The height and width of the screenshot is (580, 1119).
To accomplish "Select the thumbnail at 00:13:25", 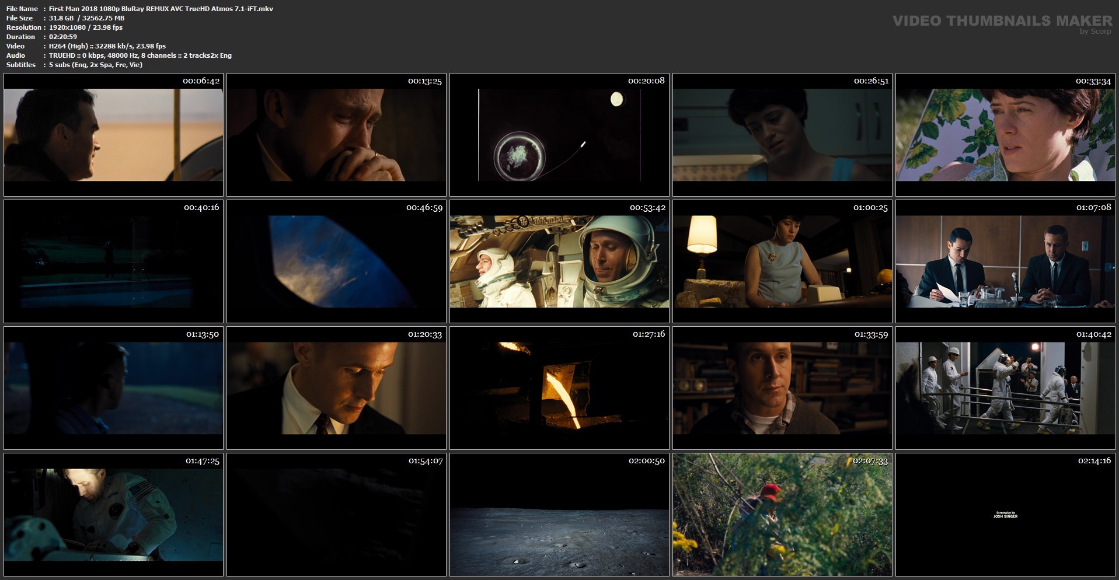I will click(336, 135).
